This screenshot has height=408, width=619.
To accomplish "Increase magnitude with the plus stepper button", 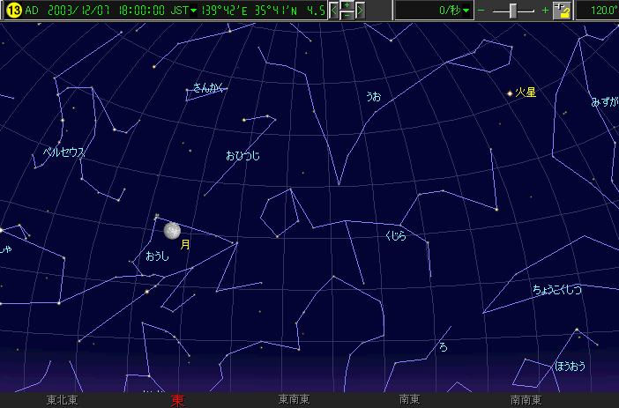I will [348, 5].
